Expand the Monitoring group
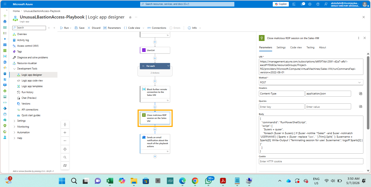Image resolution: width=371 pixels, height=187 pixels. [14, 127]
